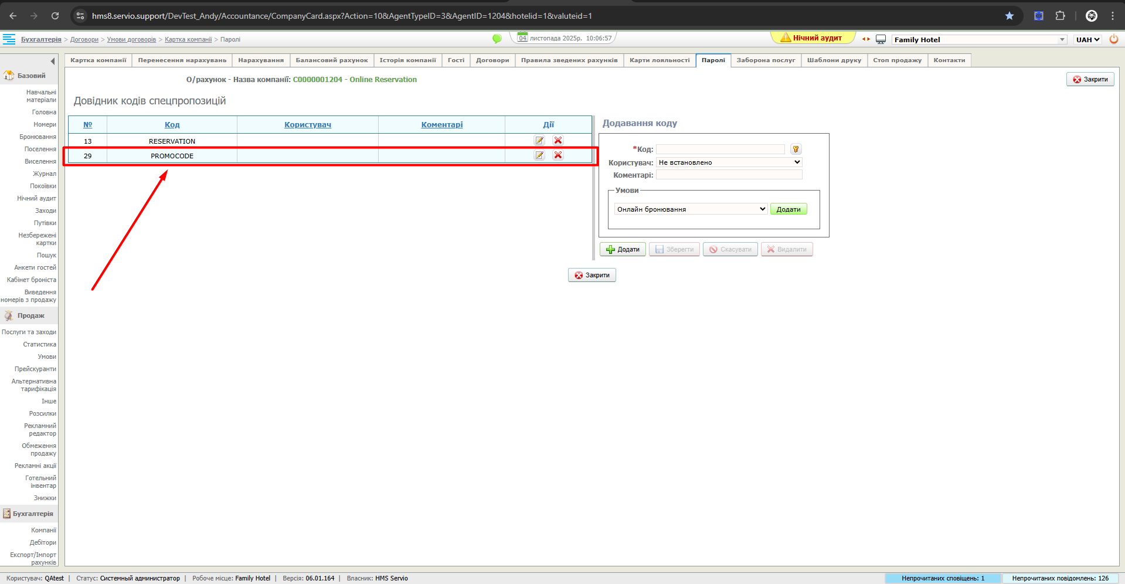Click green Додати button in Умови
The image size is (1125, 584).
[788, 209]
